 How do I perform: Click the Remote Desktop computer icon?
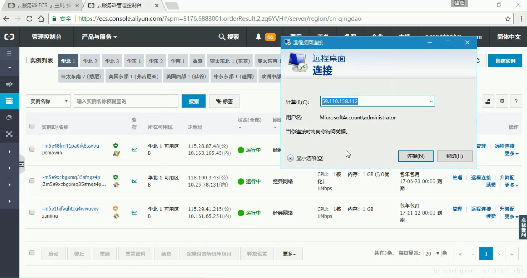[298, 62]
